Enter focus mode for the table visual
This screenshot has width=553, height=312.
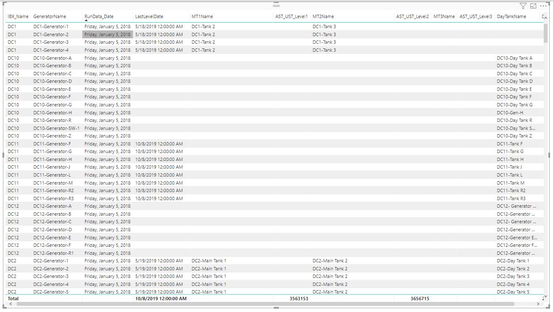(533, 6)
